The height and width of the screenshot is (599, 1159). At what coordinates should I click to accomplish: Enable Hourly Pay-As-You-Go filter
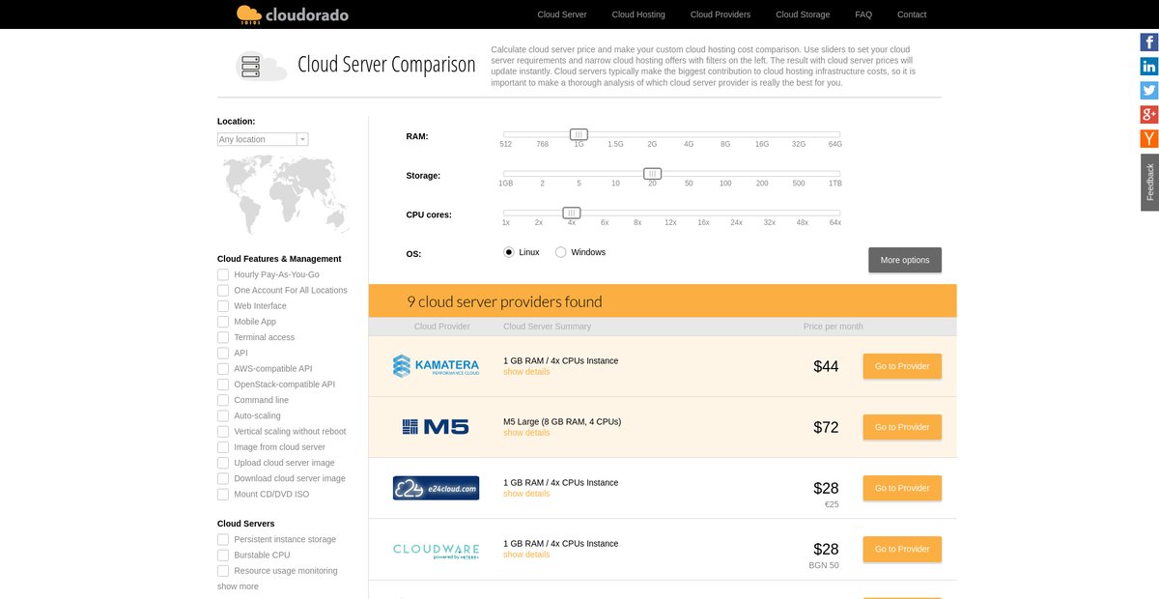(223, 274)
